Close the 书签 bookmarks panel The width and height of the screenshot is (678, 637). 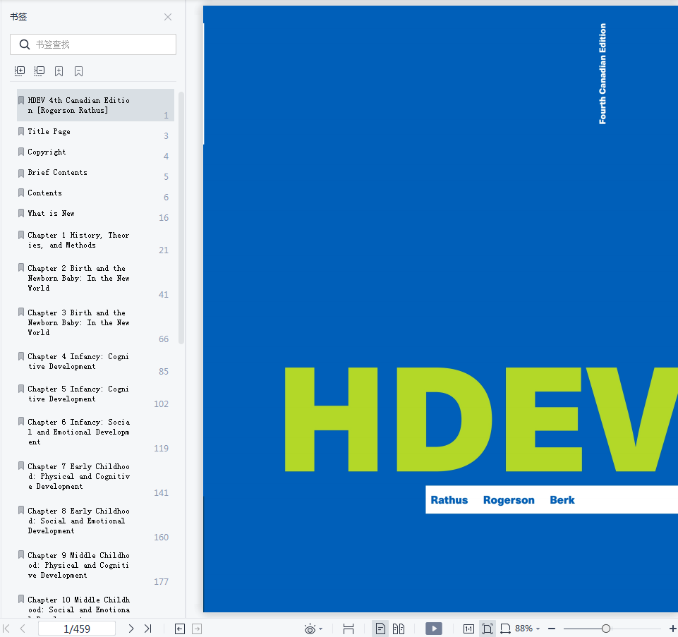168,17
